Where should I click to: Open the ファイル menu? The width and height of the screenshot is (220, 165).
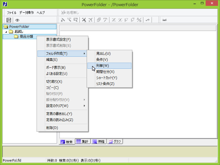point(12,13)
